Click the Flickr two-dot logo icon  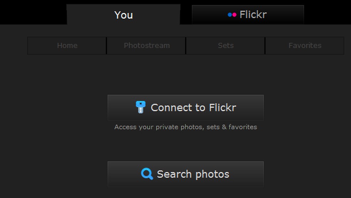[x=232, y=15]
